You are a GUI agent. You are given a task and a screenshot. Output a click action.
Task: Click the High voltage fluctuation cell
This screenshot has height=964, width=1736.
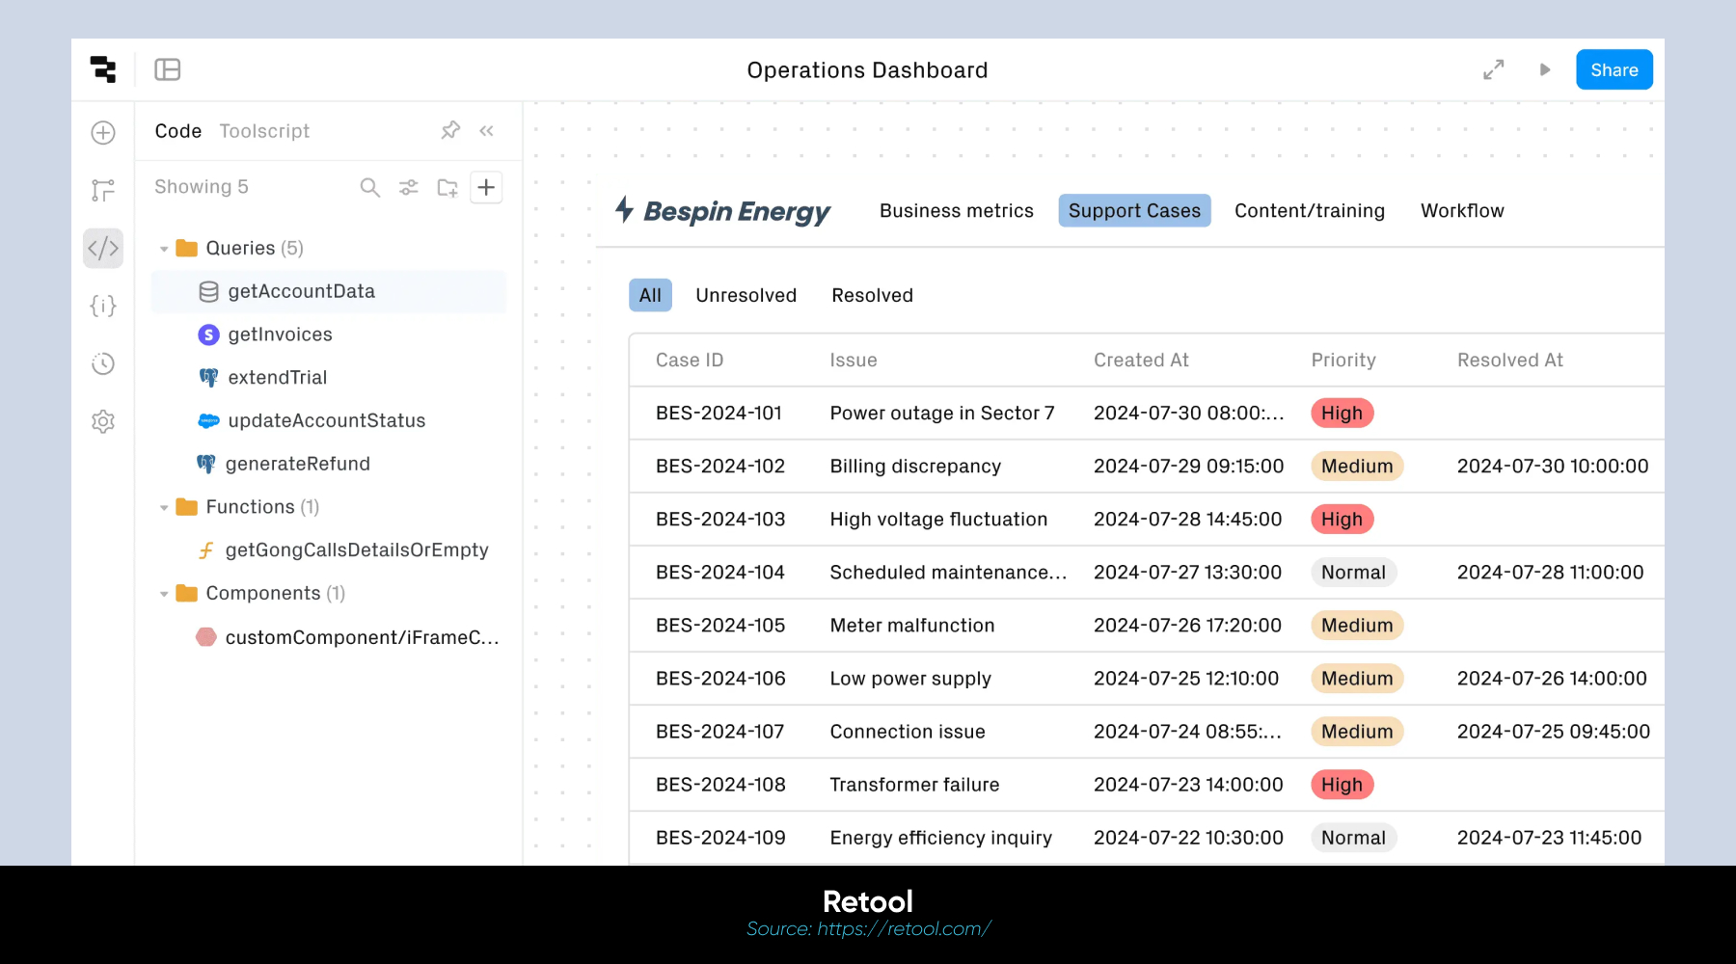tap(938, 519)
